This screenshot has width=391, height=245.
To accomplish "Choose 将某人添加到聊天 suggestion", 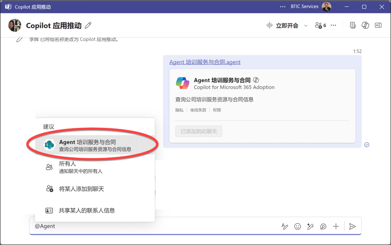I will click(x=95, y=189).
